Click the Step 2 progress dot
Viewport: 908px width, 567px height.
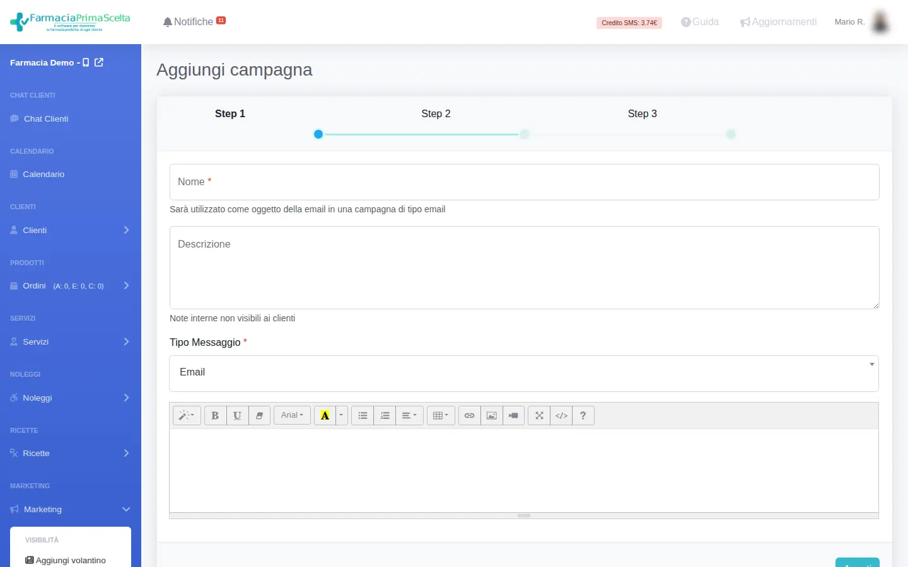coord(525,134)
